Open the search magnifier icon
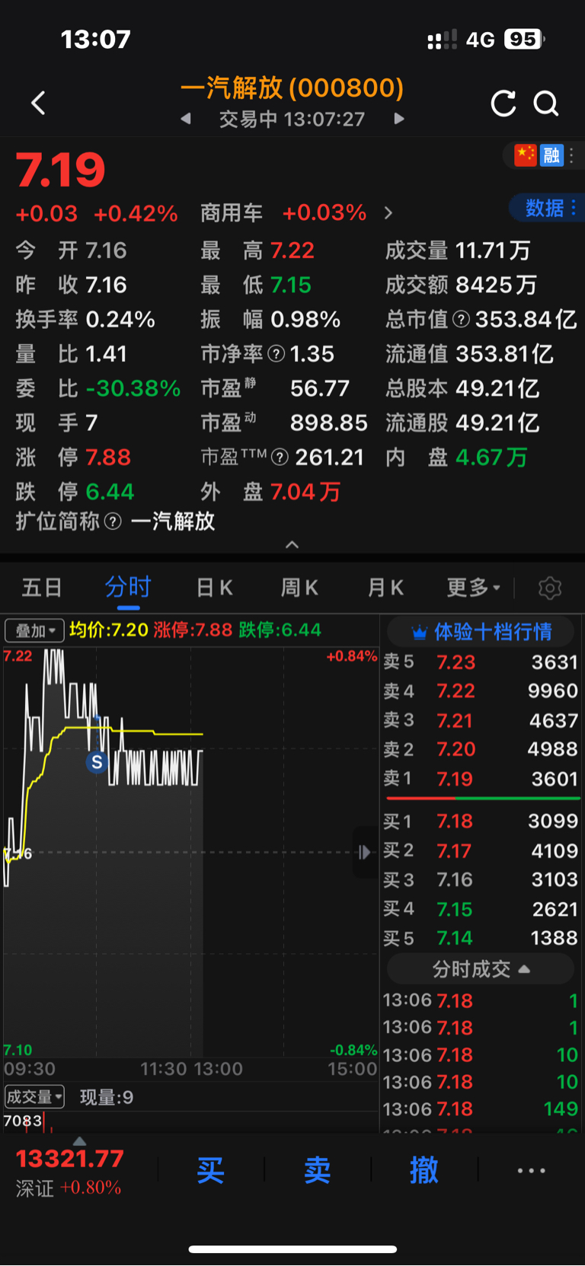This screenshot has width=585, height=1266. point(546,103)
